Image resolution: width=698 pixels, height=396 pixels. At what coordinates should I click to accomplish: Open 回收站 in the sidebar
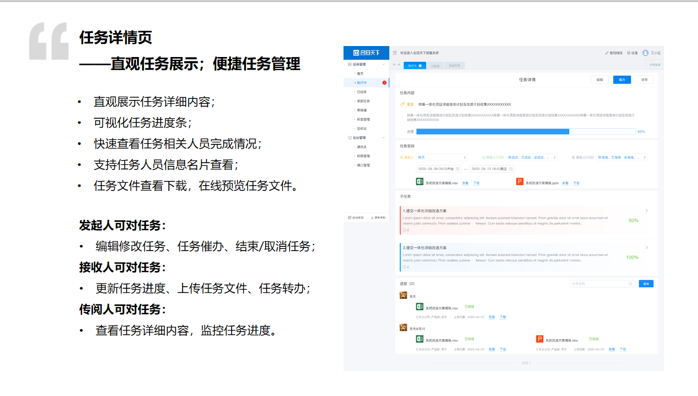pyautogui.click(x=362, y=129)
